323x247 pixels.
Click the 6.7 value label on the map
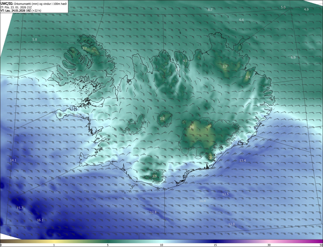(210, 10)
